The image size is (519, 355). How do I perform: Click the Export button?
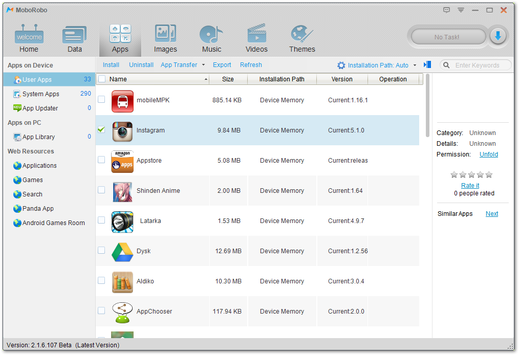tap(222, 65)
